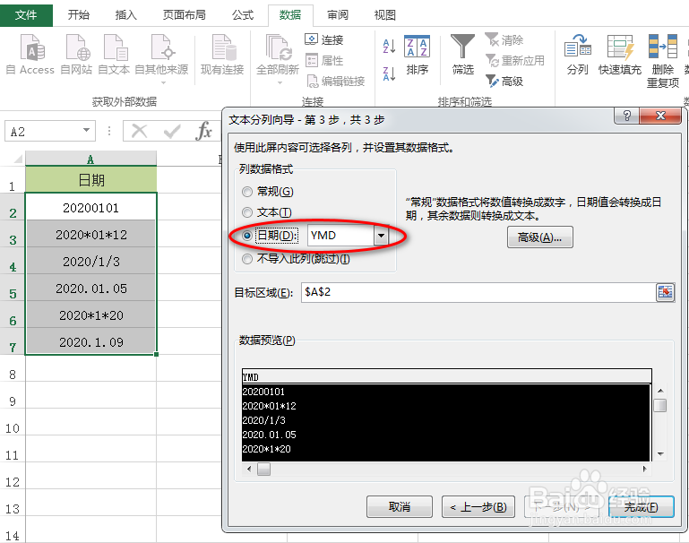Click the insert function fx icon
689x543 pixels.
click(204, 131)
